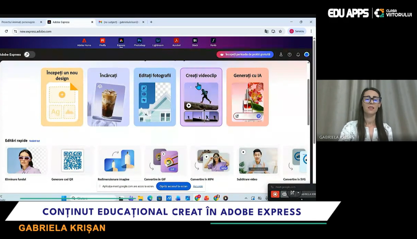Open the Creați videoclip card
The width and height of the screenshot is (417, 239).
pos(201,97)
